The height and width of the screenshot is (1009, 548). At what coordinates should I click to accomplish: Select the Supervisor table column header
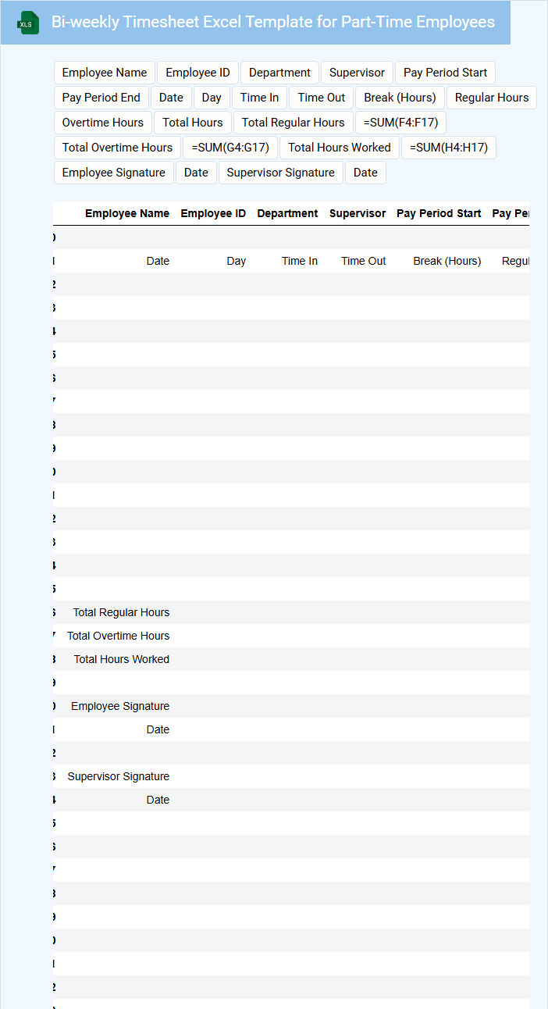pos(358,213)
